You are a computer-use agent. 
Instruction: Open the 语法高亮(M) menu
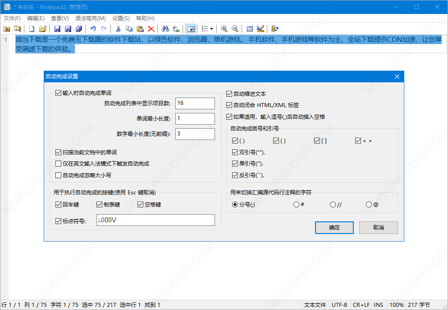point(90,18)
